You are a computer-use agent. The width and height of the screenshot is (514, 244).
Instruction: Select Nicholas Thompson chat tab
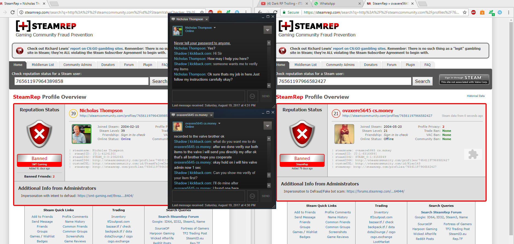click(x=190, y=19)
